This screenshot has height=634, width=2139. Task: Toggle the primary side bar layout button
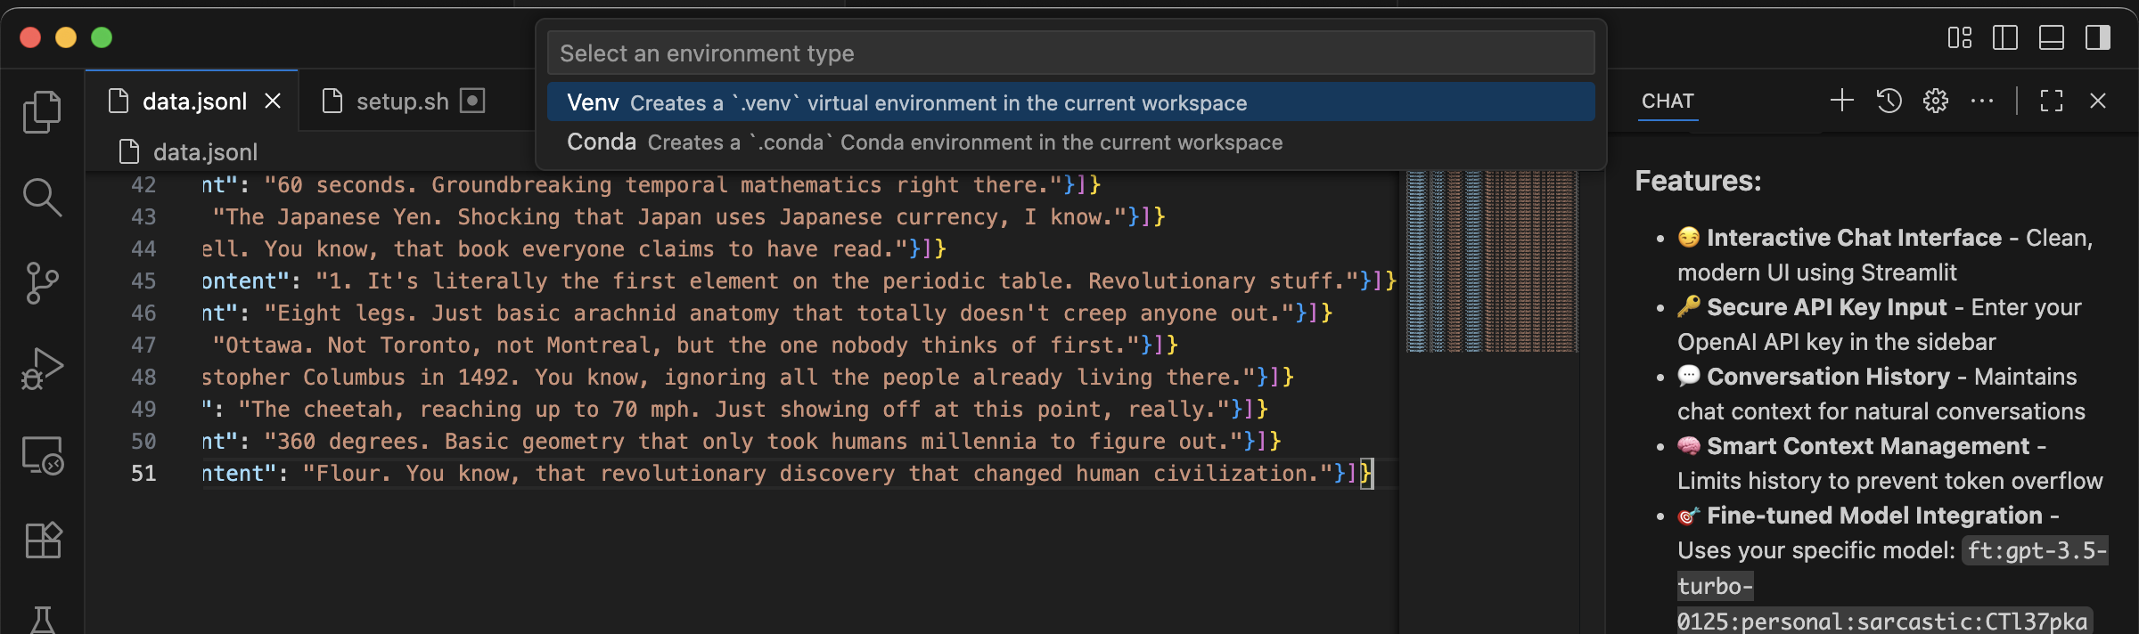point(2004,37)
